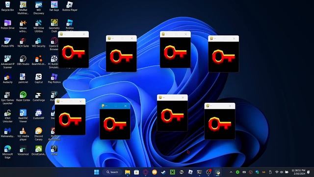Open Minecraft from the taskbar
The height and width of the screenshot is (177, 314).
172,172
